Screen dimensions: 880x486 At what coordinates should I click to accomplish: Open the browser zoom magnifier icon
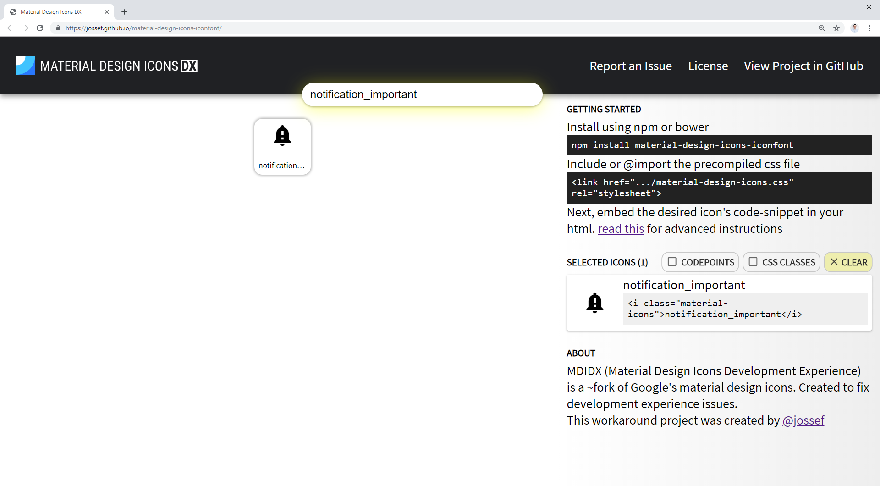pyautogui.click(x=821, y=28)
